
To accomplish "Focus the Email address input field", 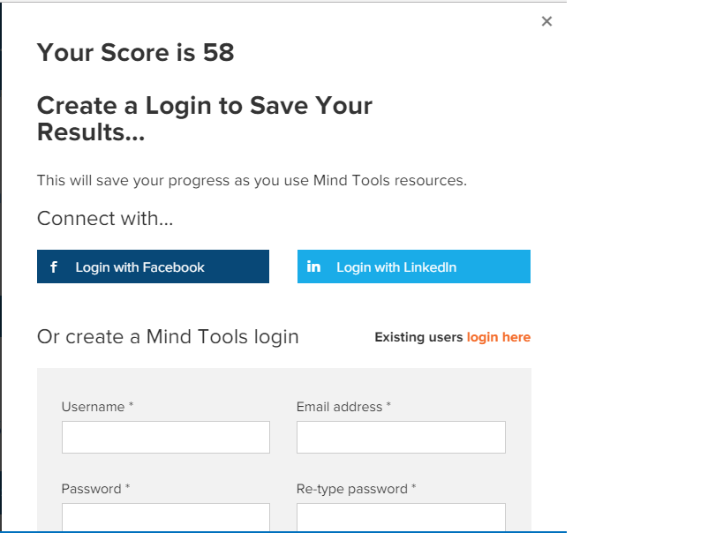I will tap(401, 437).
